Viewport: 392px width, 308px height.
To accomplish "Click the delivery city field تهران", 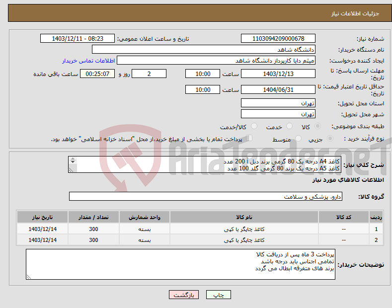I will click(278, 114).
